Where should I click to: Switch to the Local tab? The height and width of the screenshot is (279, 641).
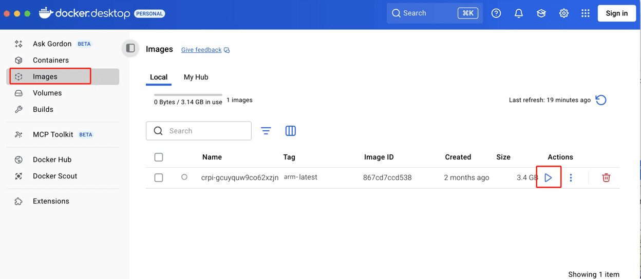click(x=159, y=77)
